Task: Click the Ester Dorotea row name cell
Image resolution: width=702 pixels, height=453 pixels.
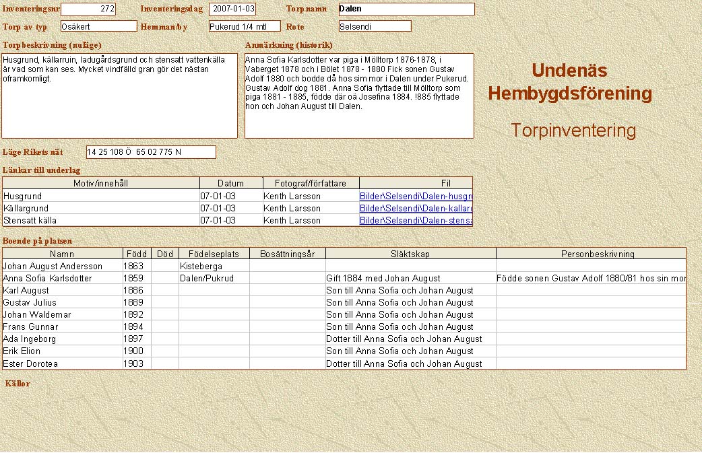Action: pos(62,363)
